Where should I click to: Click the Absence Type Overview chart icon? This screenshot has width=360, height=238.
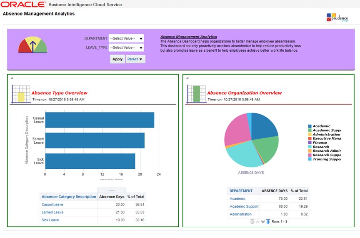21,94
